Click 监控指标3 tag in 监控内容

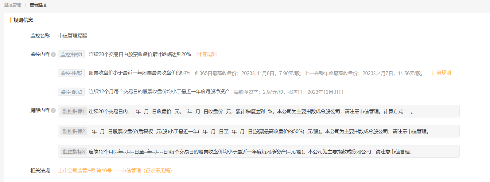coord(71,92)
